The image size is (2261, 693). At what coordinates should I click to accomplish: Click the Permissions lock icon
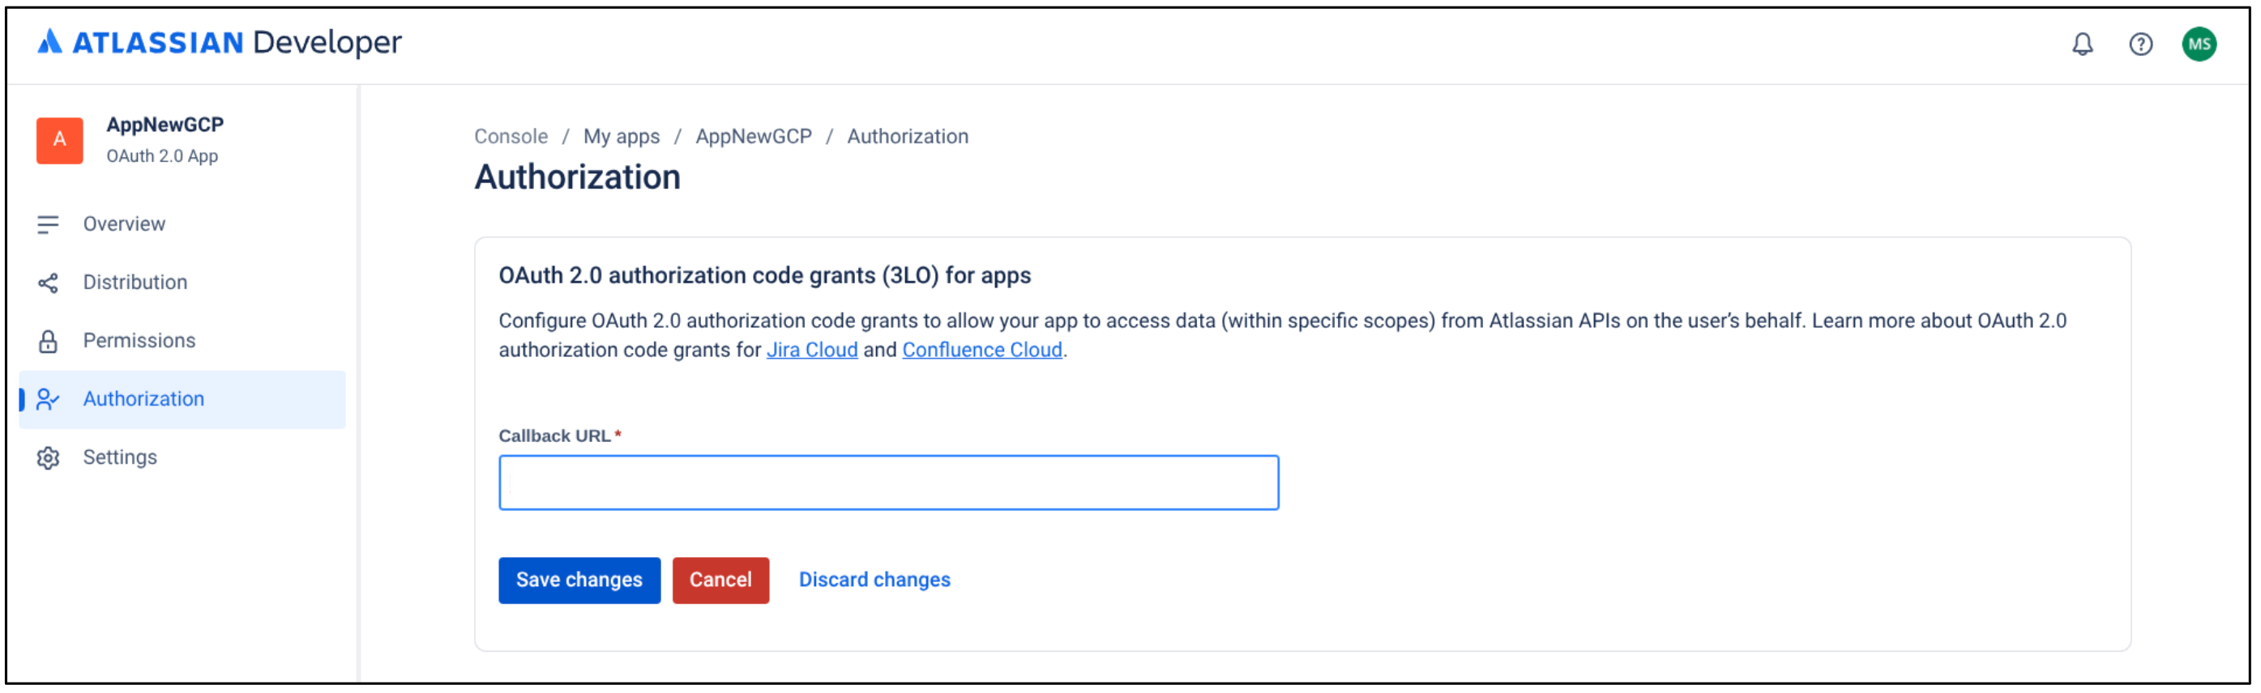point(49,340)
